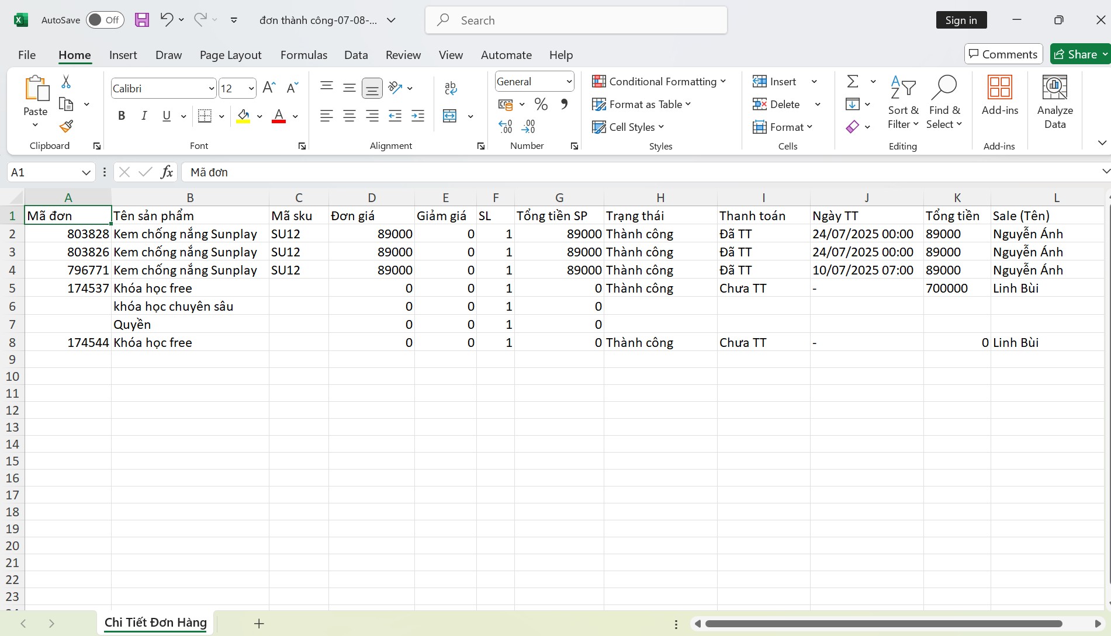This screenshot has height=636, width=1111.
Task: Toggle Bold formatting
Action: coord(122,116)
